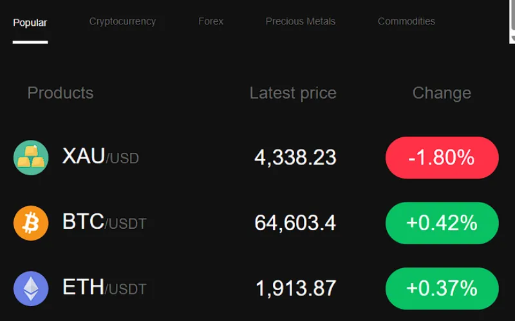Switch to the Cryptocurrency tab

(x=122, y=21)
